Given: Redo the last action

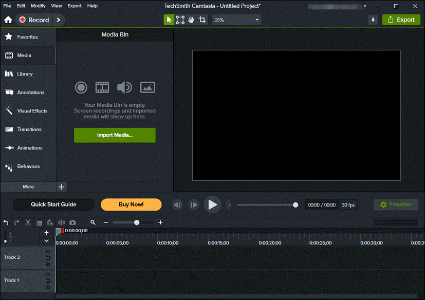Looking at the screenshot, I should [x=17, y=223].
